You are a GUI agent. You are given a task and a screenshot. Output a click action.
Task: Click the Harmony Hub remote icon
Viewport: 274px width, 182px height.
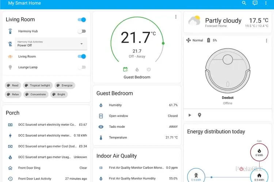[10, 31]
